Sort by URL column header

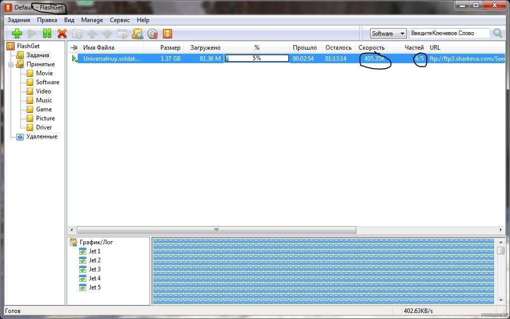(435, 48)
